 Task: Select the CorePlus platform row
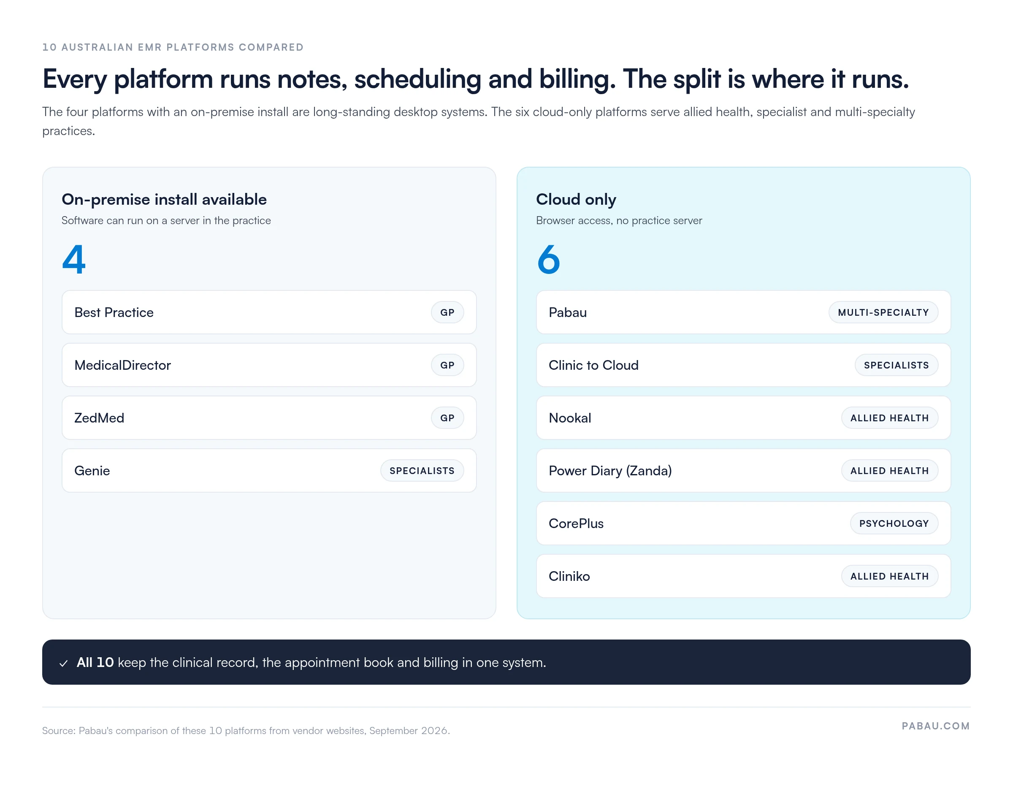click(x=744, y=523)
